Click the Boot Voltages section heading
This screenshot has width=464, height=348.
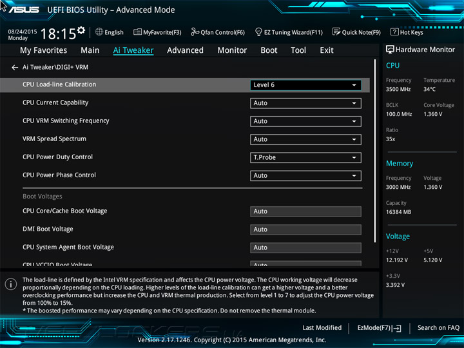tap(43, 197)
